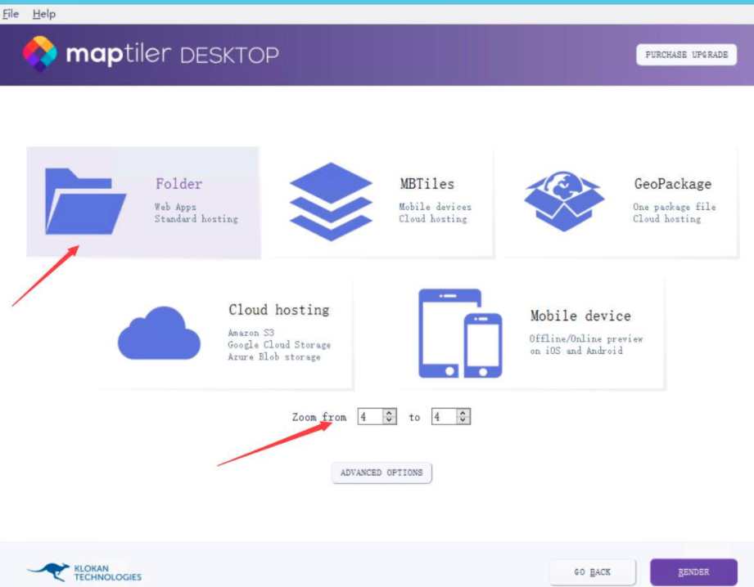Open Advanced Options

click(x=382, y=473)
